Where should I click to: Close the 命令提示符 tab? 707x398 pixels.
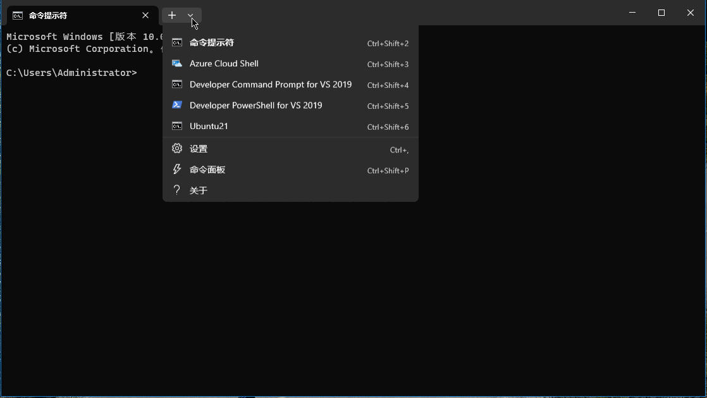[145, 15]
